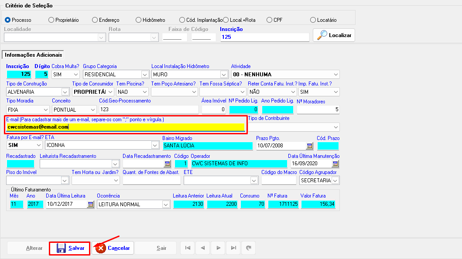Expand the Ocorrência LEITURA NORMAL dropdown
462x259 pixels.
(x=166, y=204)
